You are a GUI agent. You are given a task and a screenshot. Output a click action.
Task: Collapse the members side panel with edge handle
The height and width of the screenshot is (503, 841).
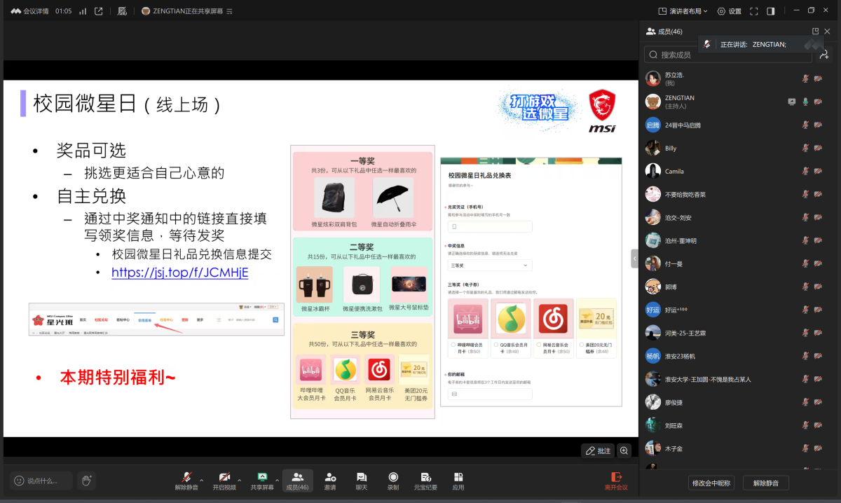634,259
